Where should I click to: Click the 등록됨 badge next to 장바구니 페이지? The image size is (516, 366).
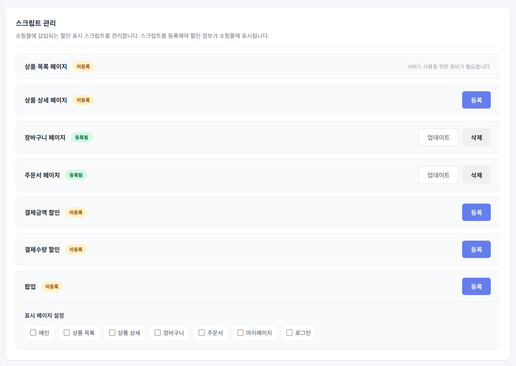coord(82,137)
